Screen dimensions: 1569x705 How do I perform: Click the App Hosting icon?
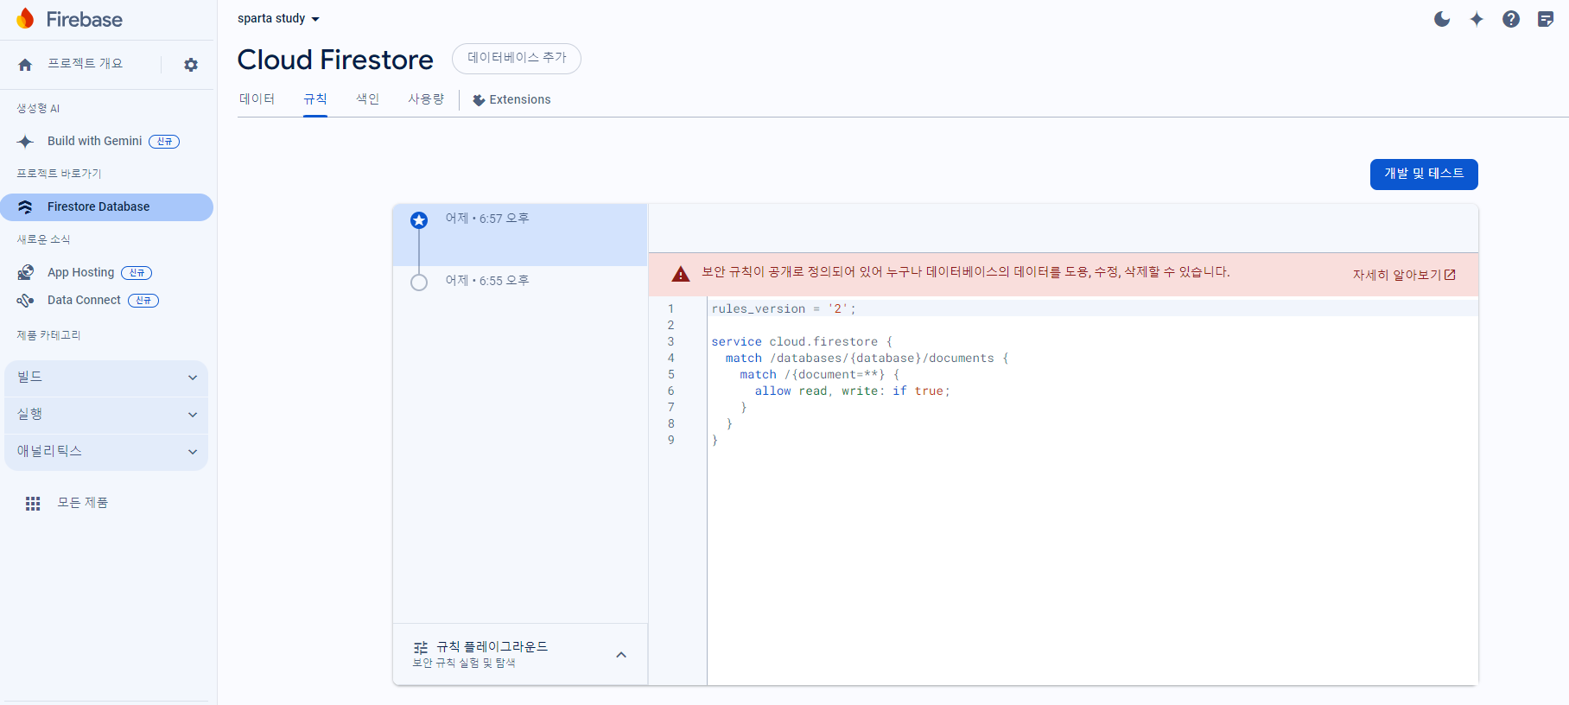point(26,273)
